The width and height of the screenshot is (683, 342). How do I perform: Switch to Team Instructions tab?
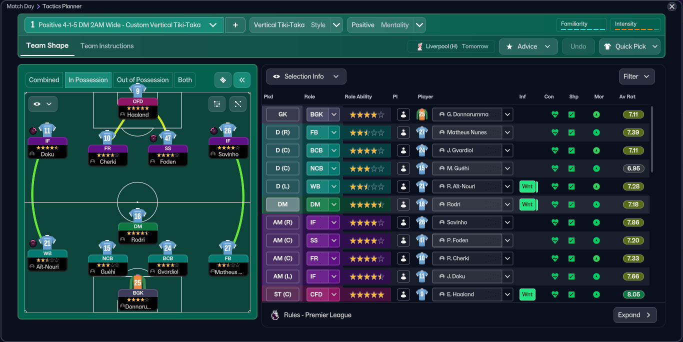107,46
